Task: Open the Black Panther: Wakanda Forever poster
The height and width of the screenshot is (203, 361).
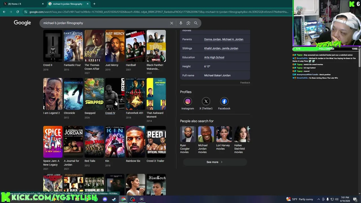Action: coord(156,46)
